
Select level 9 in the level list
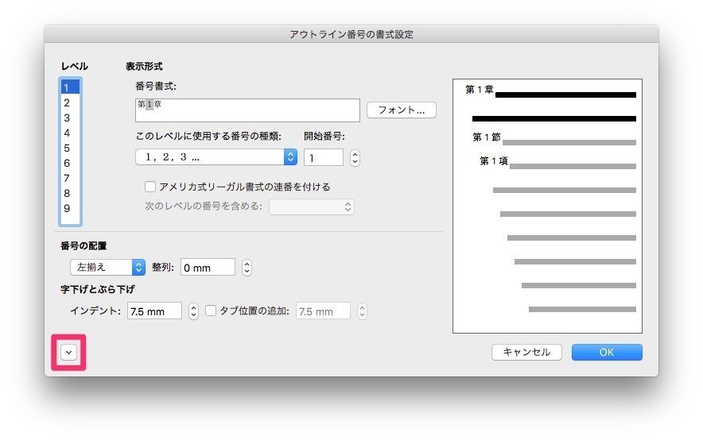click(x=70, y=209)
